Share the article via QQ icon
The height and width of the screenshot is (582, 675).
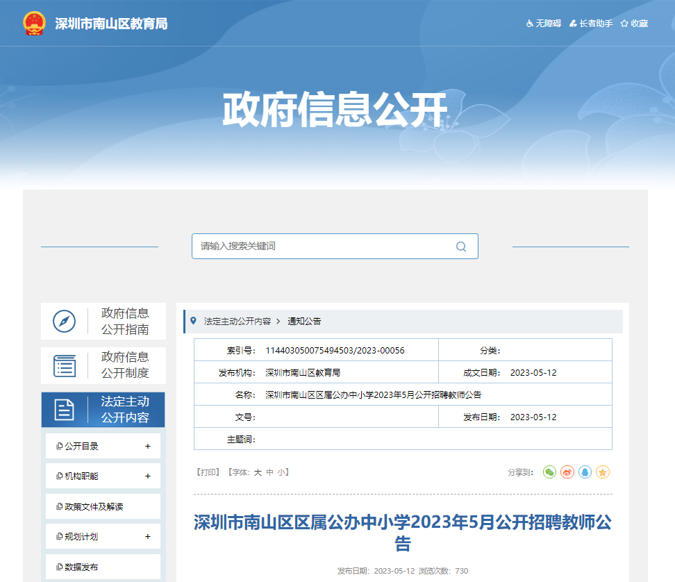[x=585, y=472]
